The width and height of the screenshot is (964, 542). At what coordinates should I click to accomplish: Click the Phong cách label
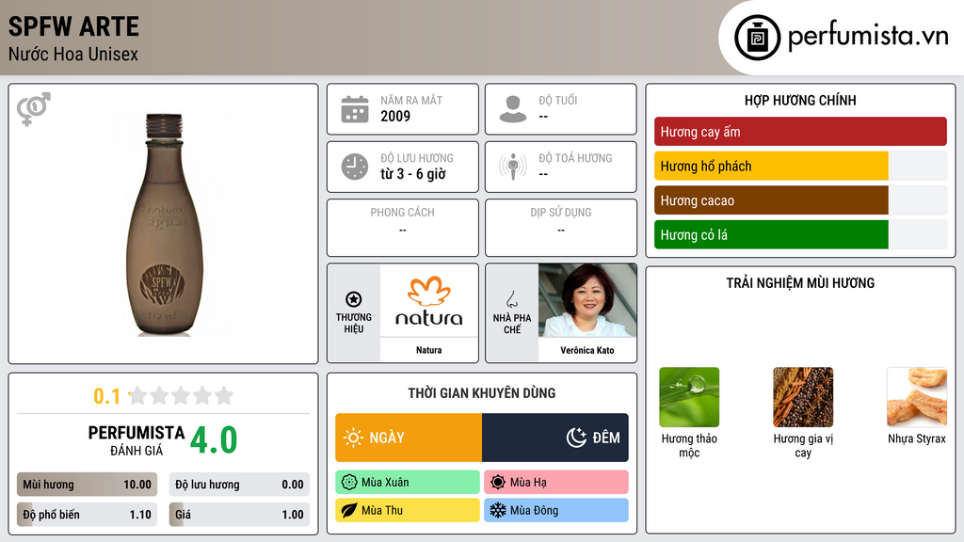402,213
